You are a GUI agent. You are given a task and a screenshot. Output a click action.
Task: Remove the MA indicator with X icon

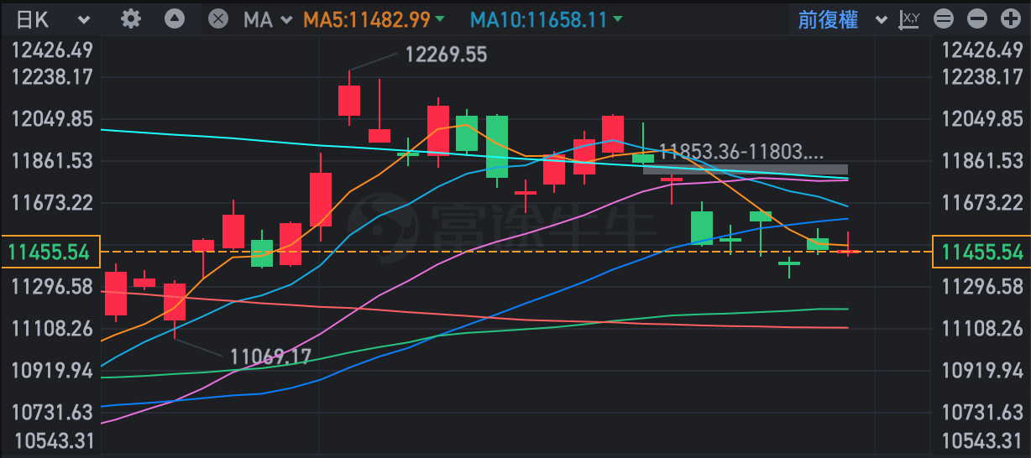tap(217, 19)
